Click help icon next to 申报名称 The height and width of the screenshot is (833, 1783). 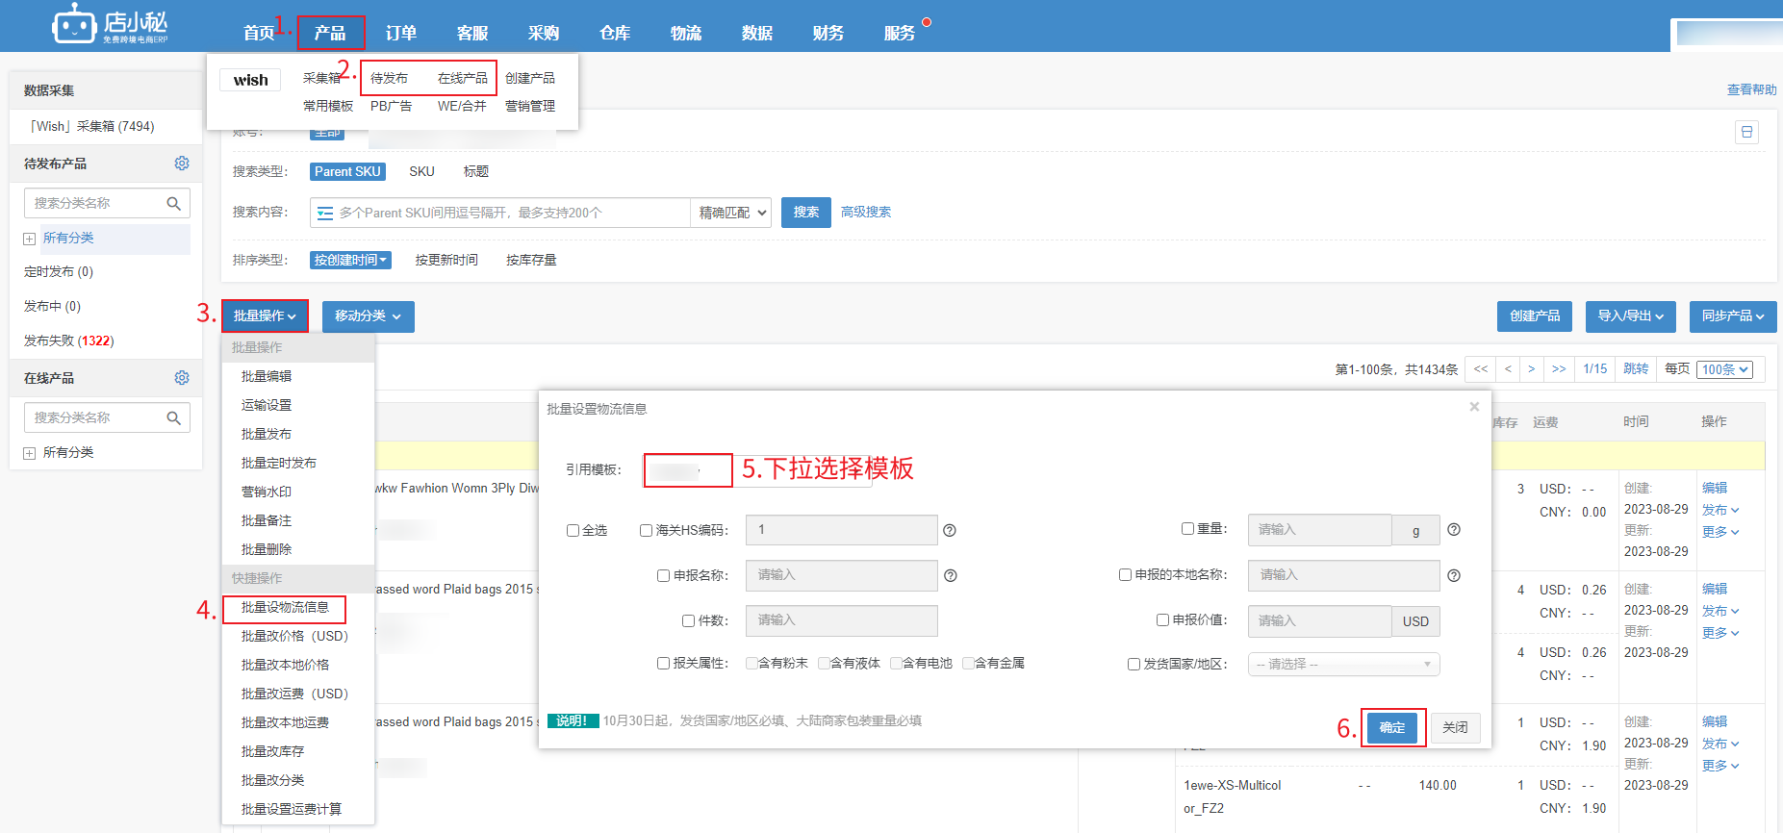tap(950, 575)
